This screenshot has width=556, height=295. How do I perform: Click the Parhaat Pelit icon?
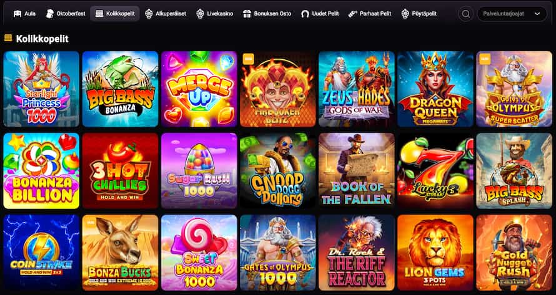[352, 14]
